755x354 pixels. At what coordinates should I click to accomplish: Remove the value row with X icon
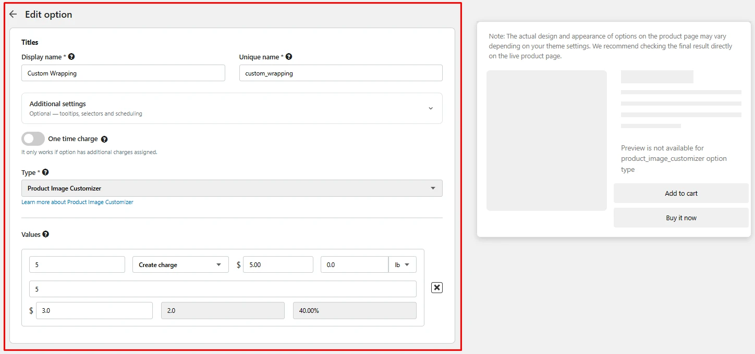click(x=437, y=287)
